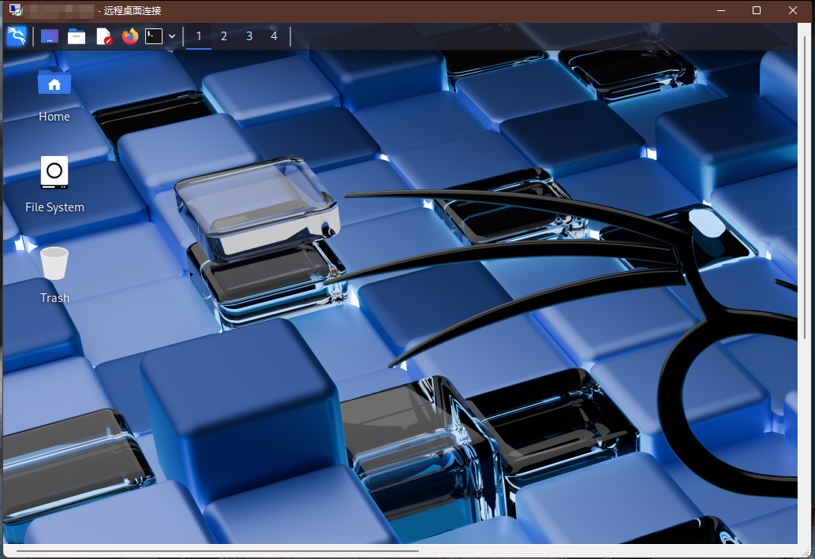Image resolution: width=815 pixels, height=559 pixels.
Task: Minimize the remote desktop window
Action: [x=720, y=11]
